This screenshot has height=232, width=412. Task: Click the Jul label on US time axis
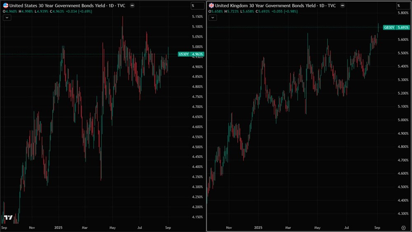(x=140, y=227)
